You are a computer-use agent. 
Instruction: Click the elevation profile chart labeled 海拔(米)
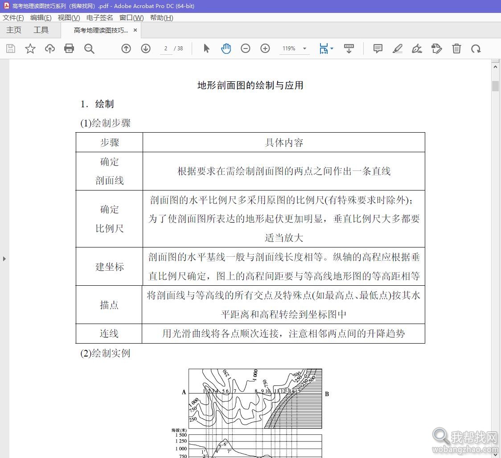(246, 444)
